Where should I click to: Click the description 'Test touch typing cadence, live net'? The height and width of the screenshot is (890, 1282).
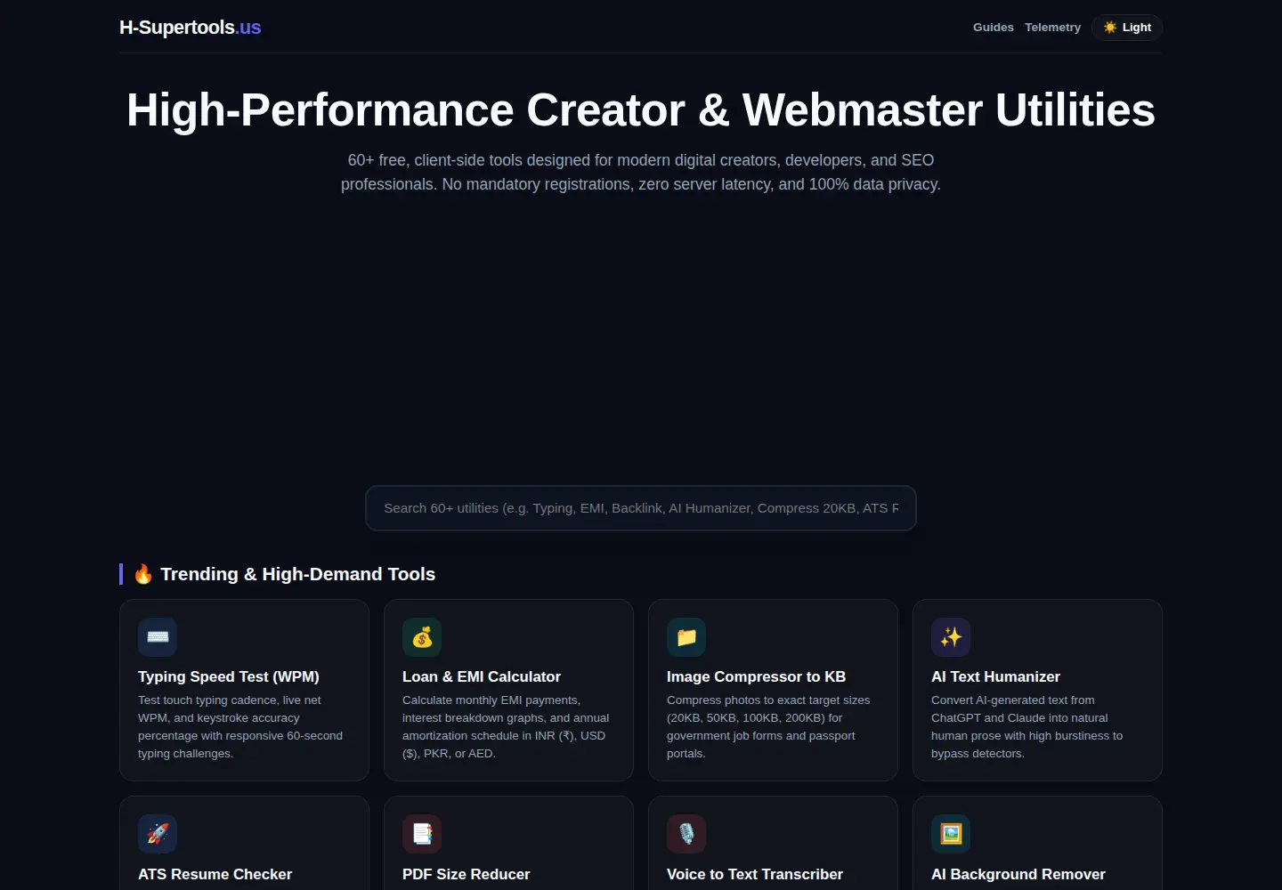(x=230, y=700)
